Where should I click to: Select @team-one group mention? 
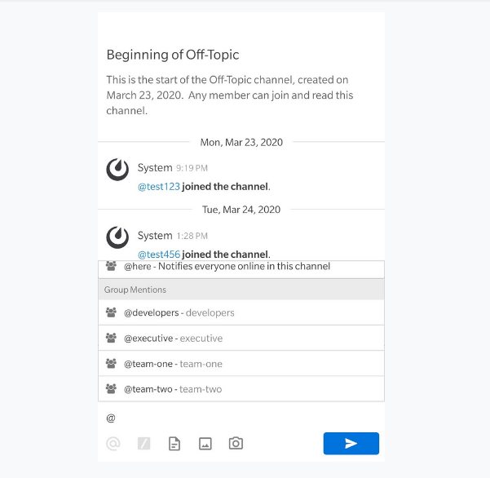(x=241, y=364)
